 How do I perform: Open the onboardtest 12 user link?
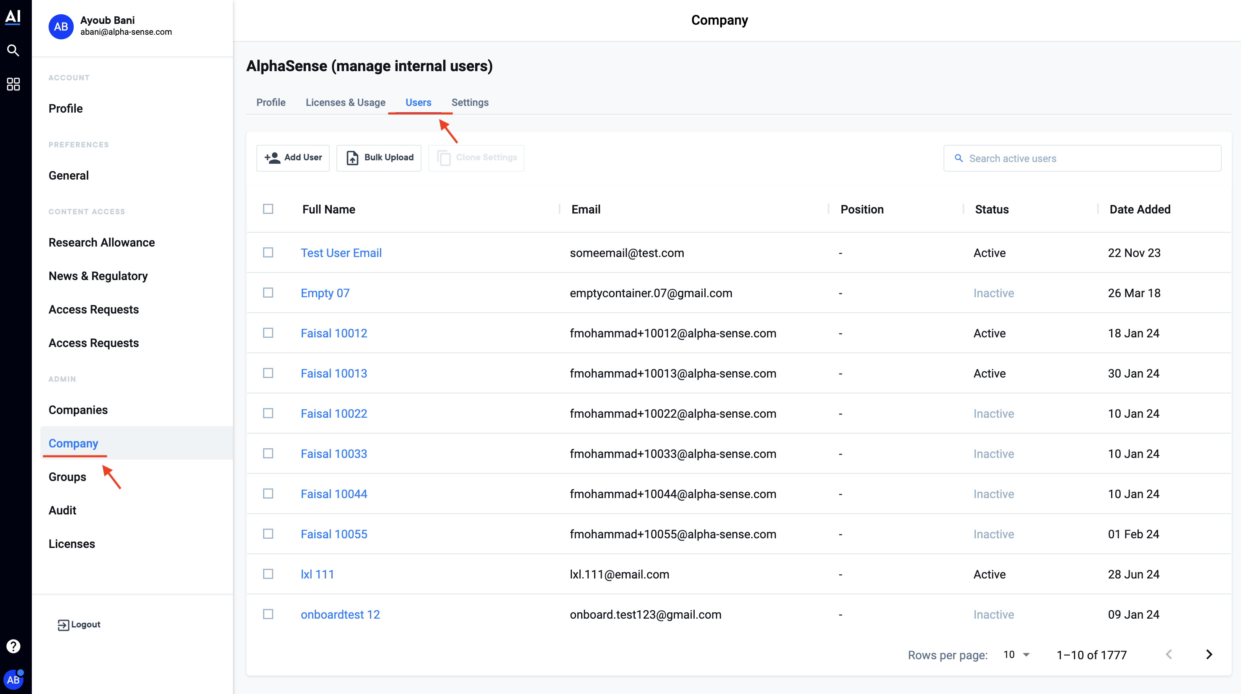(340, 614)
